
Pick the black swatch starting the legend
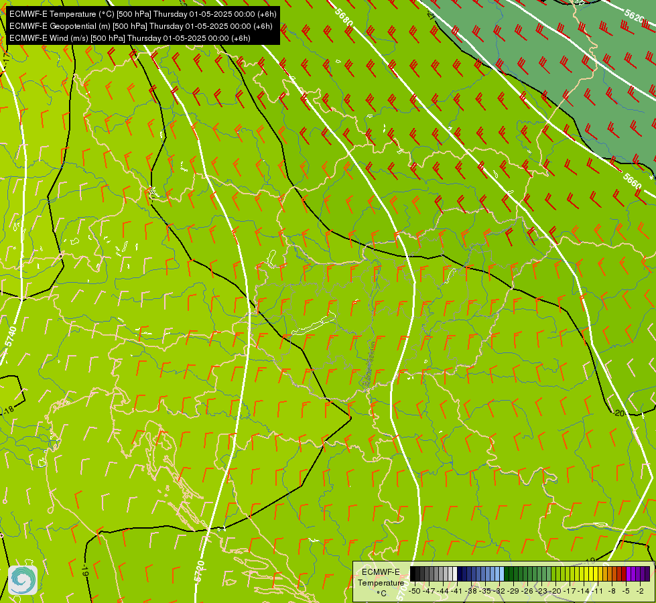[413, 574]
